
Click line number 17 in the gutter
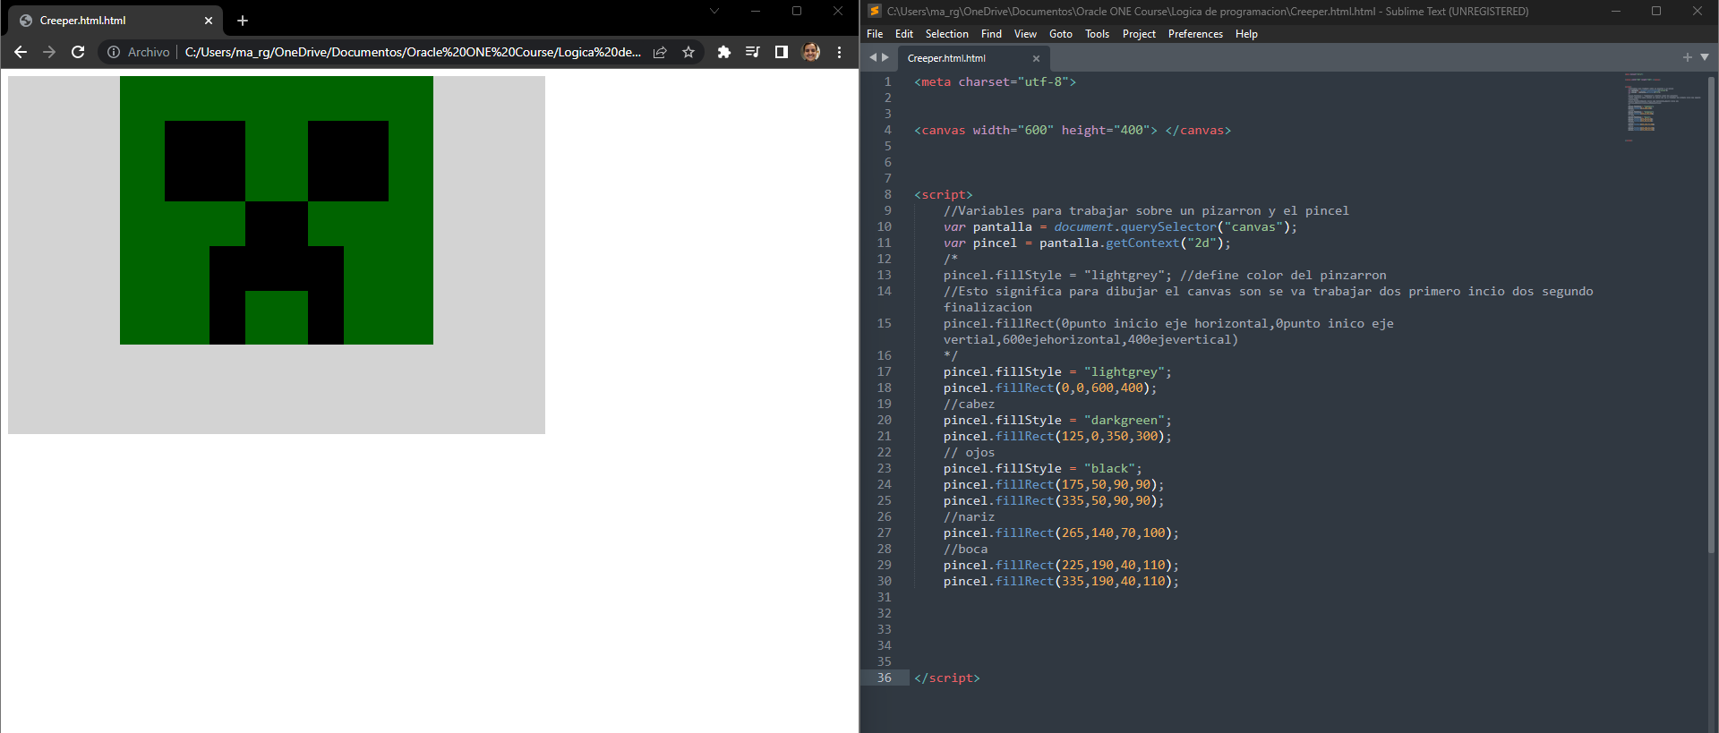click(885, 371)
